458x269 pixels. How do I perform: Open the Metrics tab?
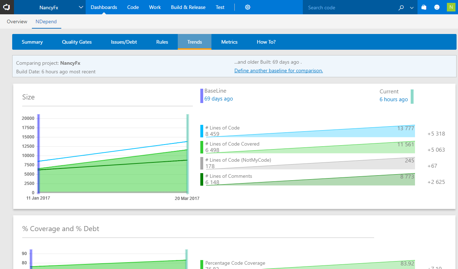coord(229,42)
